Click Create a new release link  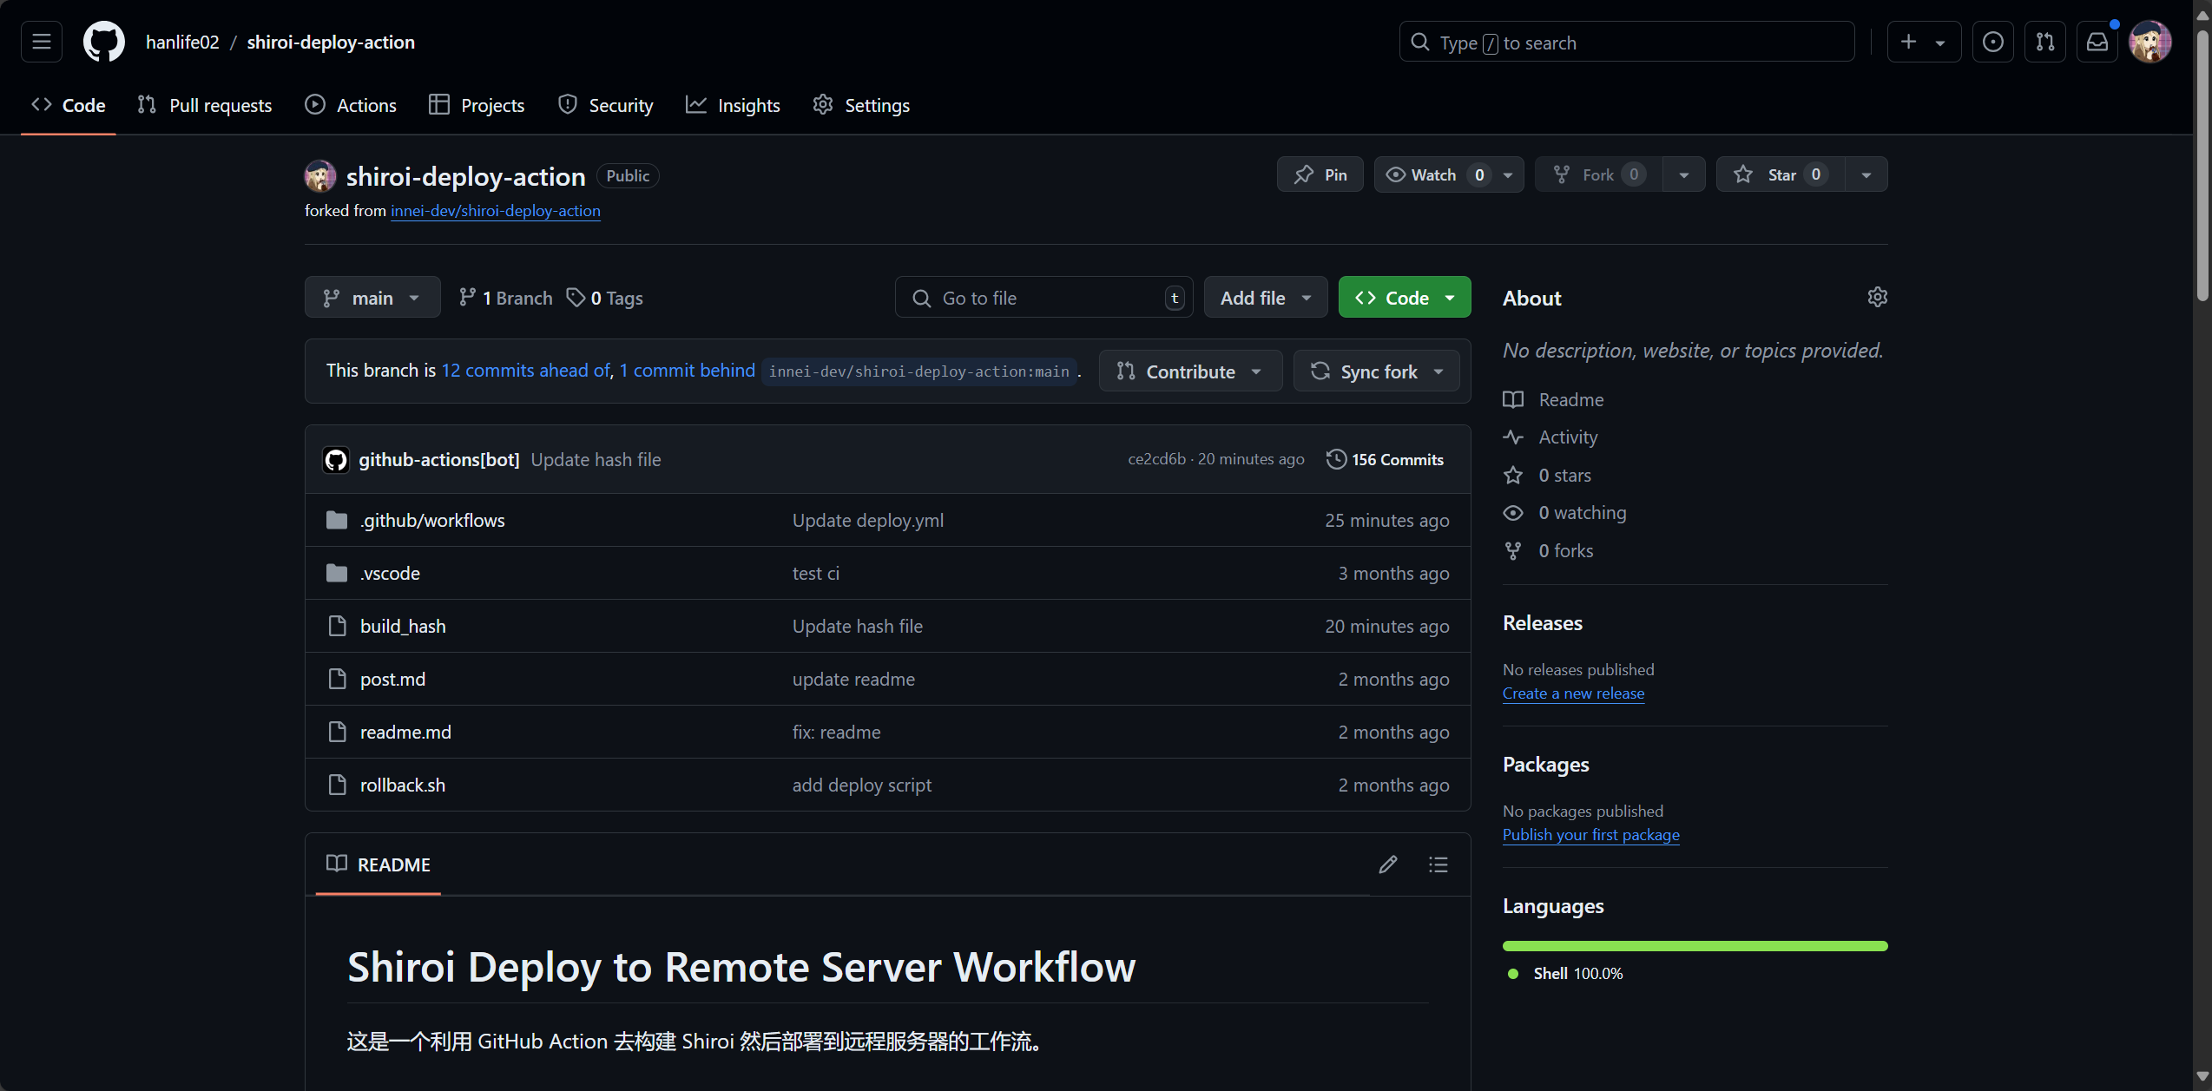[x=1573, y=693]
